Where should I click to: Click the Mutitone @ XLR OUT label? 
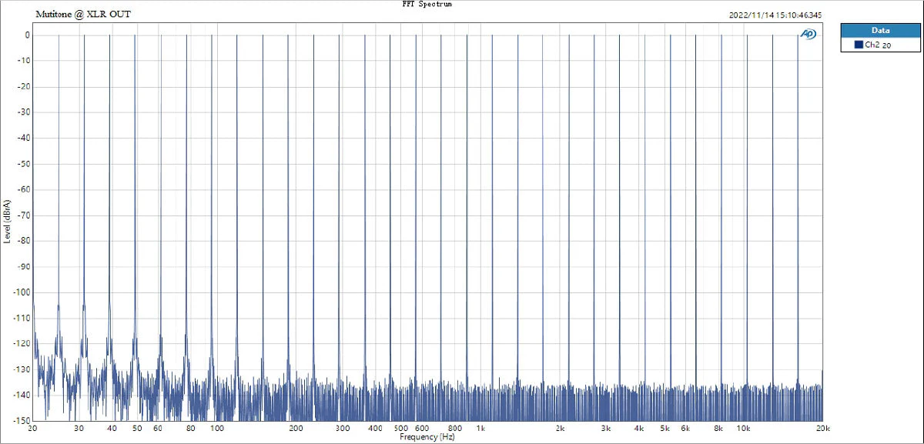click(83, 15)
